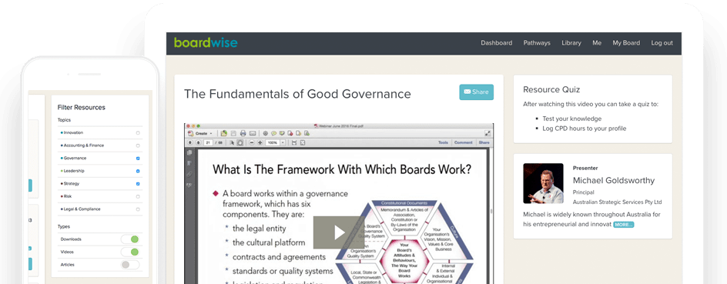Go to next page with down arrow

[x=198, y=142]
